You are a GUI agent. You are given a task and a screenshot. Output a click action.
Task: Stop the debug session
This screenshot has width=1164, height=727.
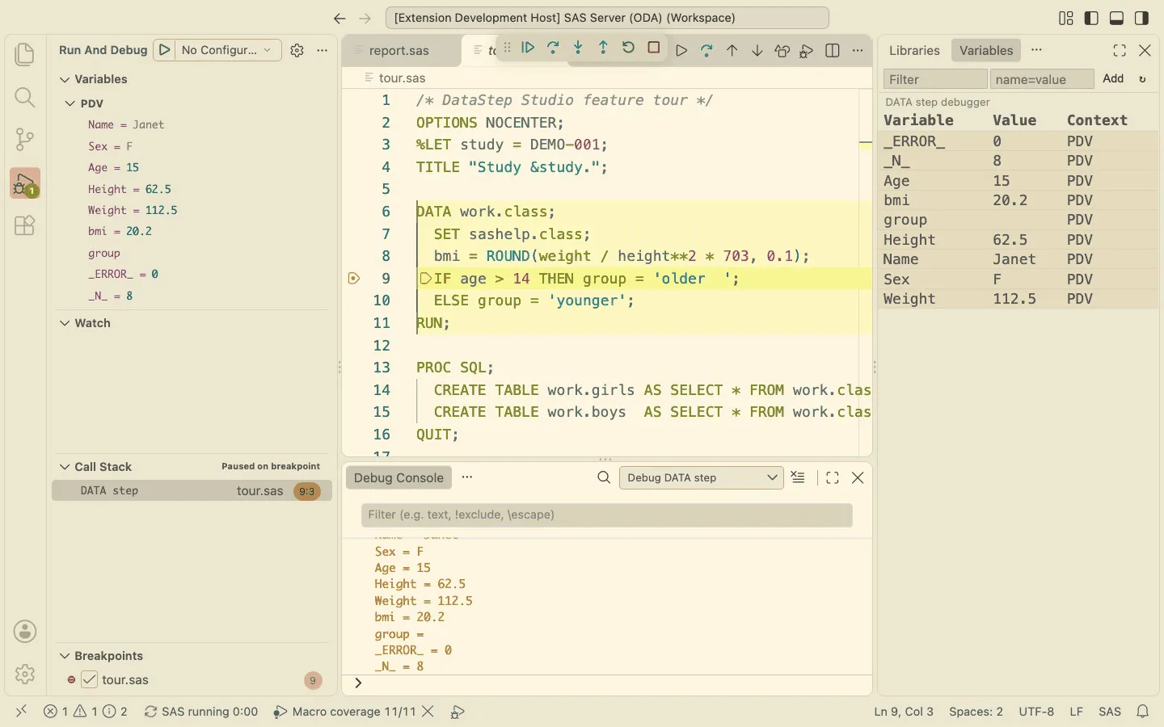[654, 48]
